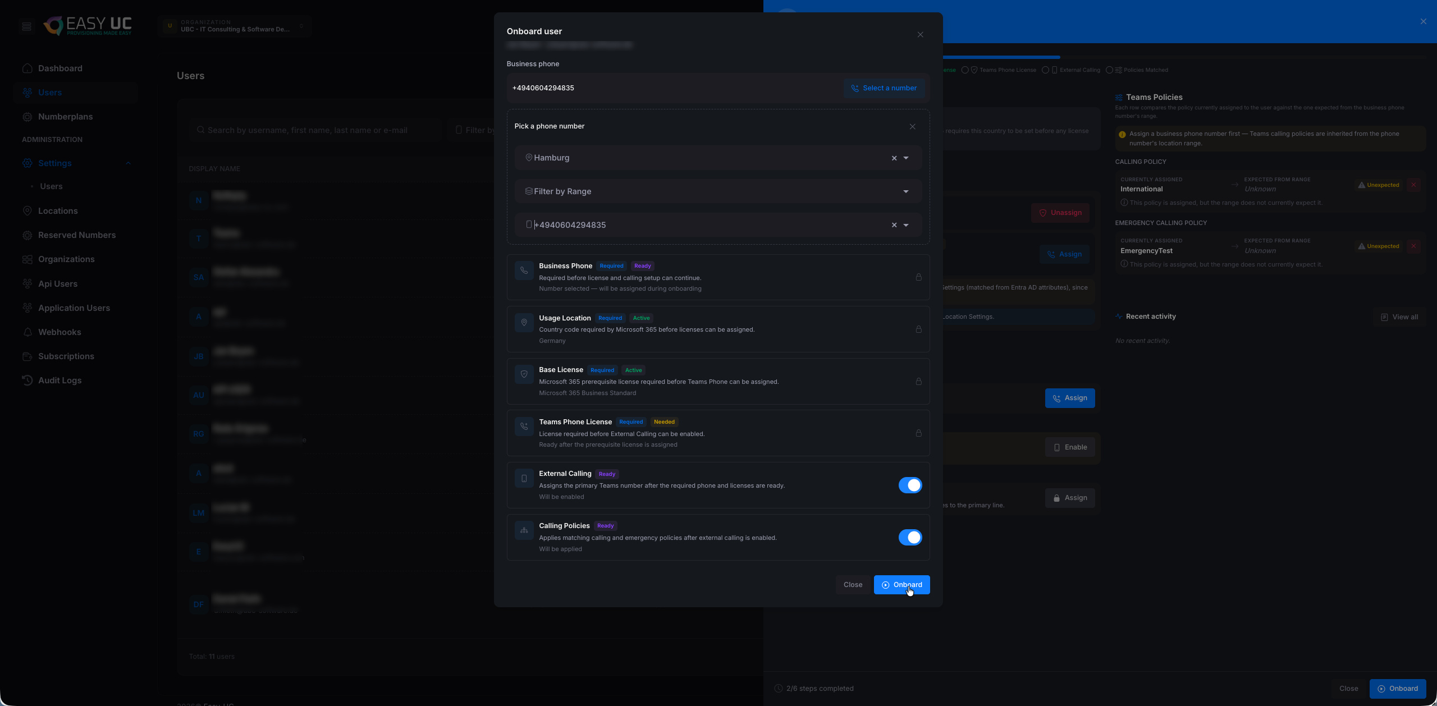Screen dimensions: 1437x706
Task: Click the Business Phone handset icon
Action: (524, 271)
